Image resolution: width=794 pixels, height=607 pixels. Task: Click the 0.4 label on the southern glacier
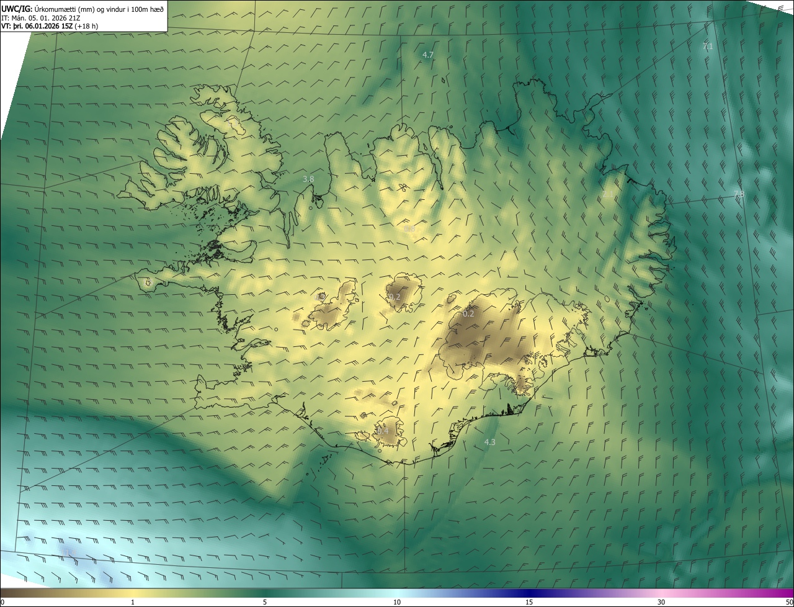click(x=383, y=431)
